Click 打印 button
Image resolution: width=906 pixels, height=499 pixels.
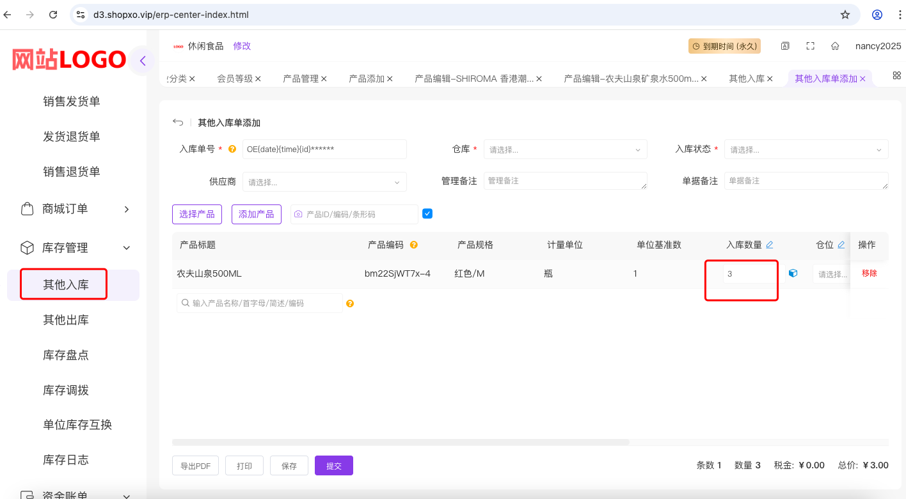(244, 466)
